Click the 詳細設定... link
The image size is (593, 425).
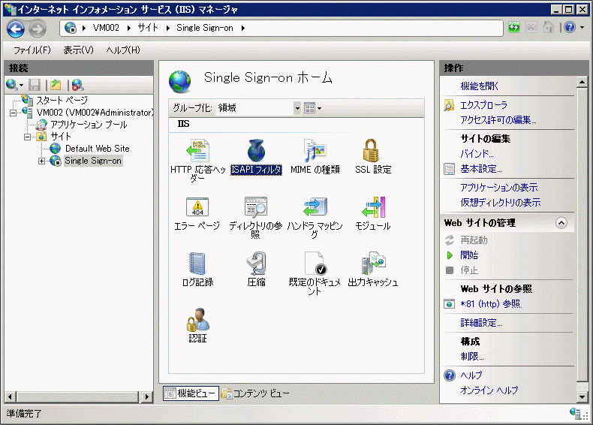pos(481,323)
